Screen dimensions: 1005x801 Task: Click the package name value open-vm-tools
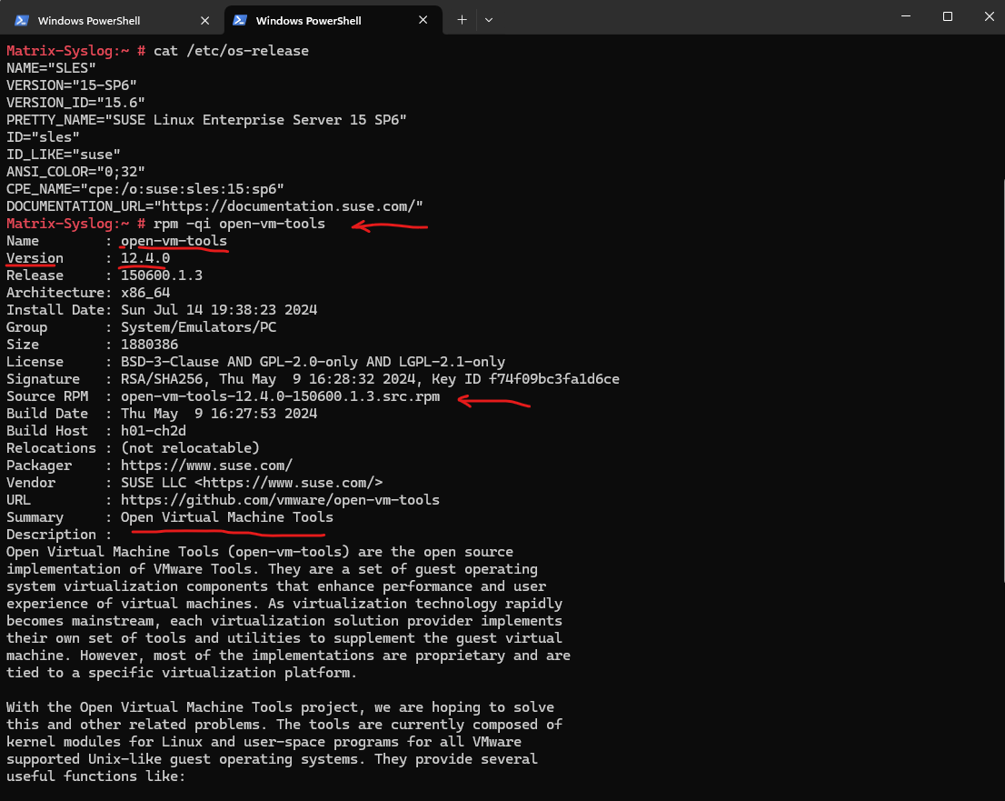point(174,241)
